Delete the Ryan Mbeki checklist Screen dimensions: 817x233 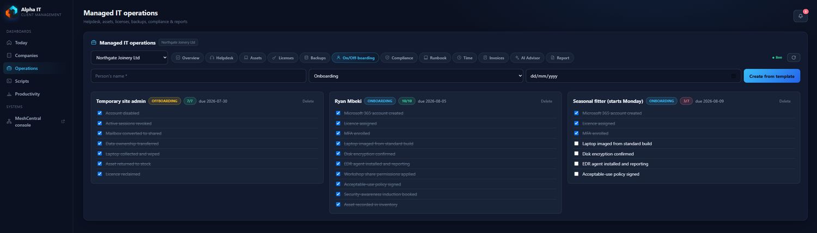(x=546, y=101)
